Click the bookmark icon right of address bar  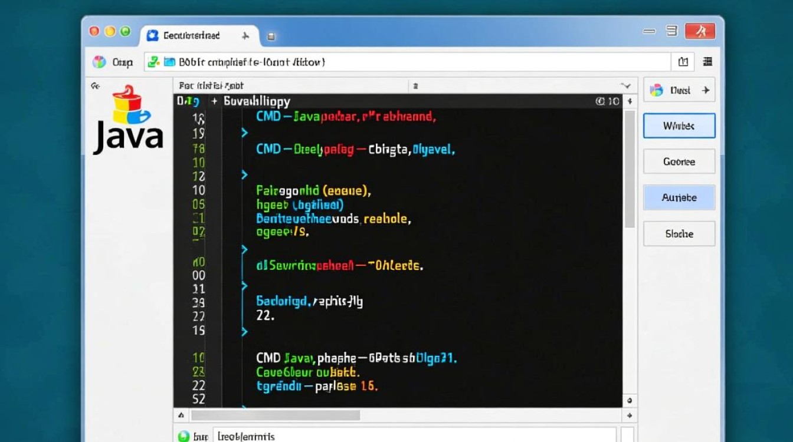tap(683, 62)
